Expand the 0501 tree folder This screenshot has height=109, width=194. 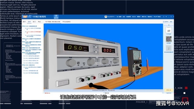pos(23,65)
